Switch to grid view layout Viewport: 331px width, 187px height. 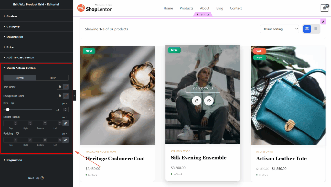[x=307, y=29]
